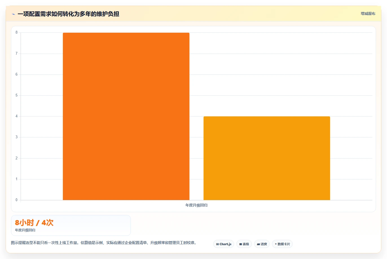Click the lightning icon beside the chart title
This screenshot has width=387, height=259.
pyautogui.click(x=13, y=14)
